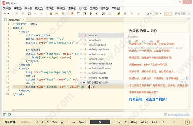
Task: Choose onbeforecopy in the autocomplete list
Action: pos(101,54)
